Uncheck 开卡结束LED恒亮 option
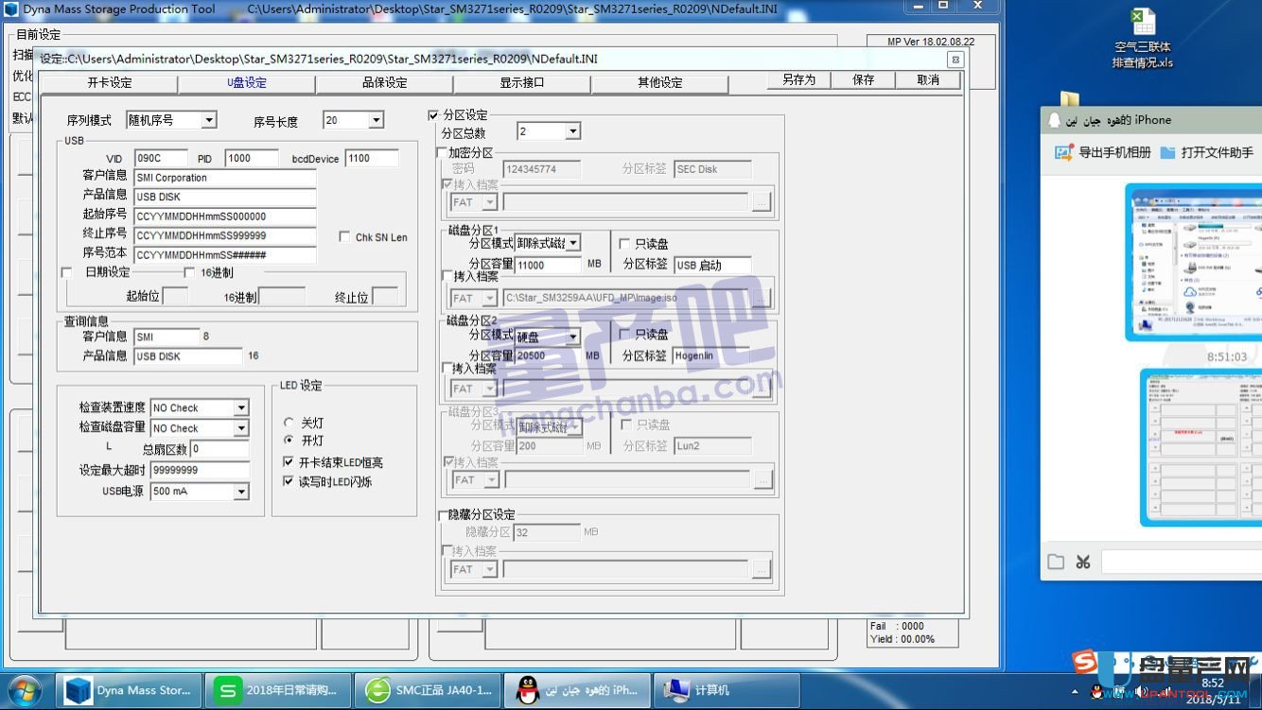Screen dimensions: 1262x710 [x=289, y=462]
